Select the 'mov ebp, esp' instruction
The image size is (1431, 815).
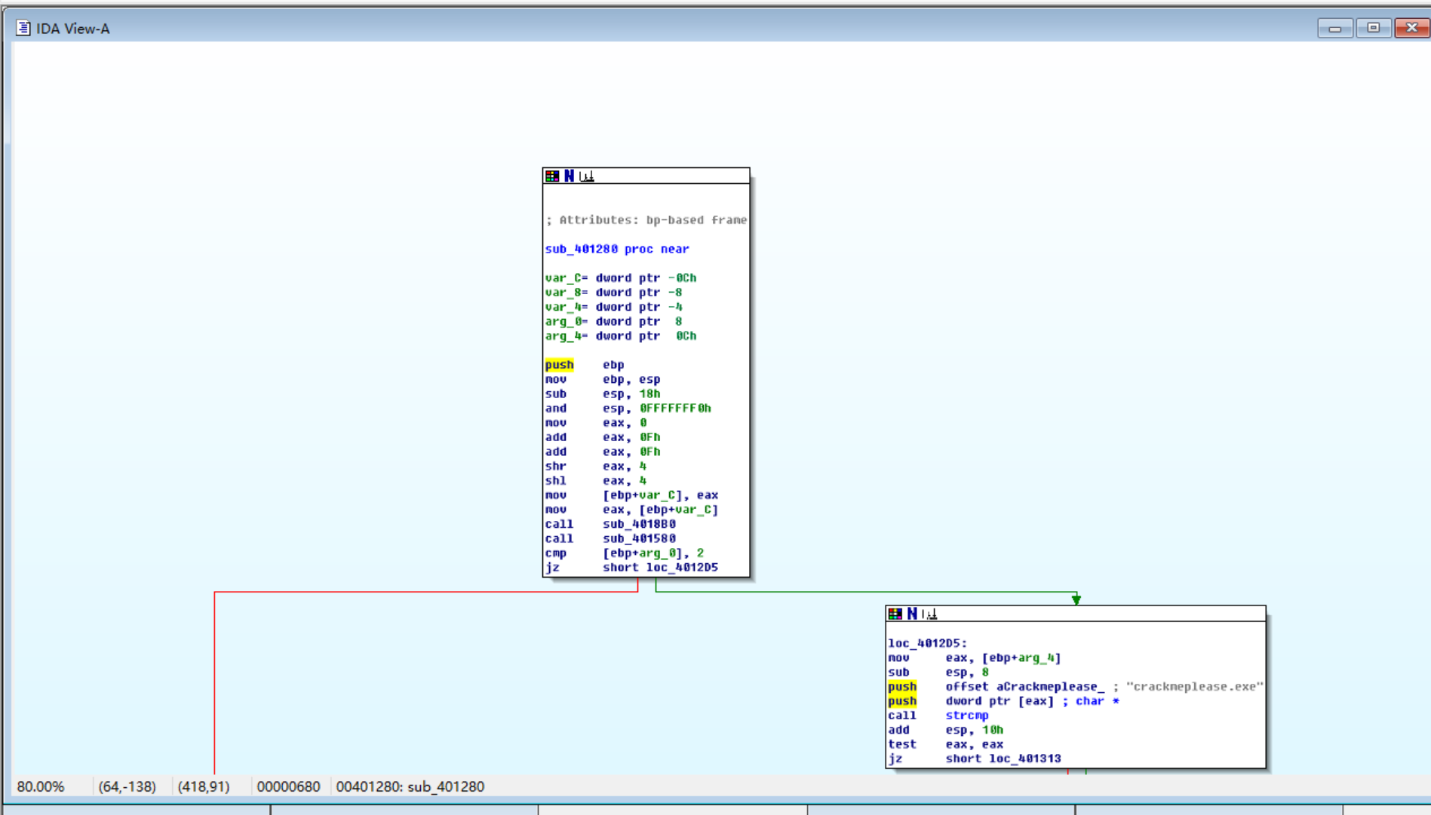click(x=603, y=379)
